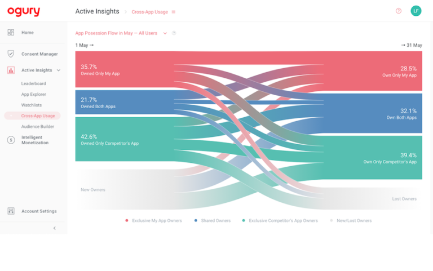Collapse the Active Insights sidebar section
This screenshot has height=271, width=433.
(x=59, y=70)
